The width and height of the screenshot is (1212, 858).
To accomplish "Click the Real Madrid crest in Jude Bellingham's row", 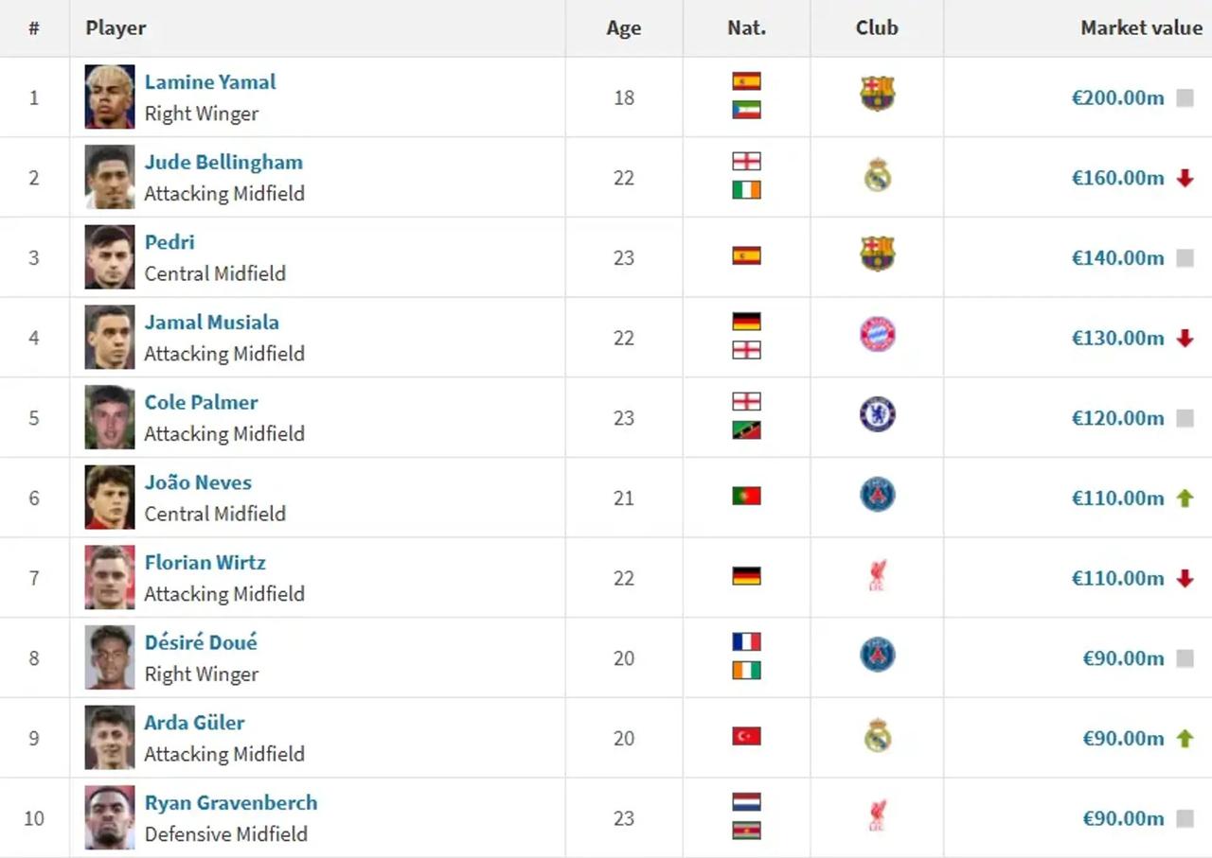I will (x=878, y=175).
